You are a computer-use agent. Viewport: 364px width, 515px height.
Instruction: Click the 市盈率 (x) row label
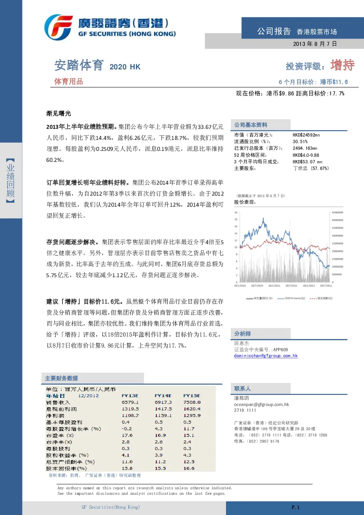point(60,435)
